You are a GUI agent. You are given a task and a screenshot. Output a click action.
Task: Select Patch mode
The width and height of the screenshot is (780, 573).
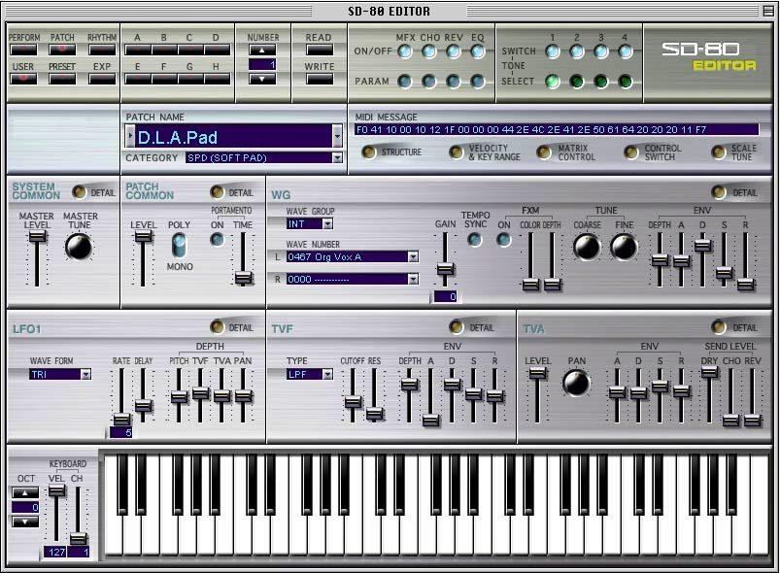(62, 50)
